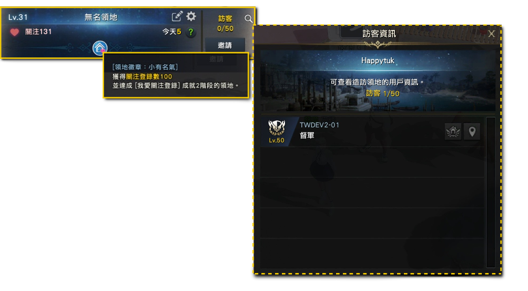Click the blue house territory badge icon
This screenshot has height=291, width=528.
click(x=100, y=48)
